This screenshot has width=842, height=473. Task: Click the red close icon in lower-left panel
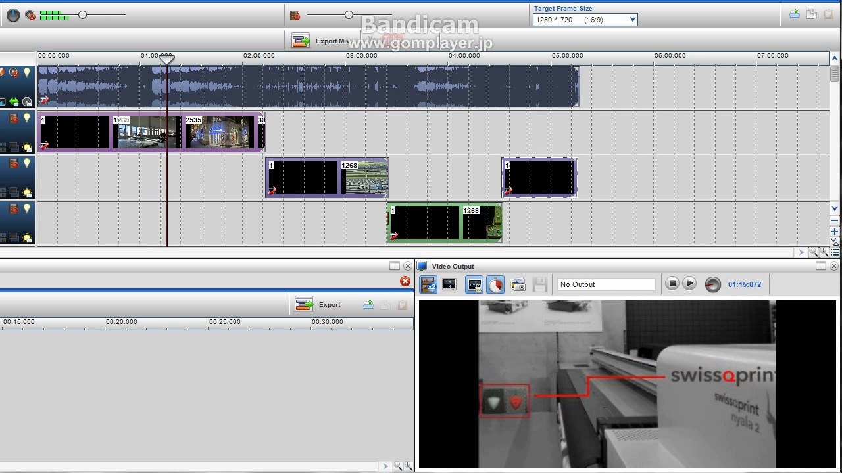(405, 281)
